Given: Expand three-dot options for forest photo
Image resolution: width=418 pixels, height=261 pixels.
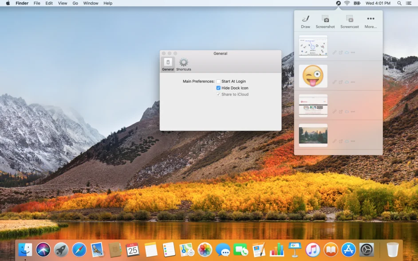Looking at the screenshot, I should click(x=353, y=141).
